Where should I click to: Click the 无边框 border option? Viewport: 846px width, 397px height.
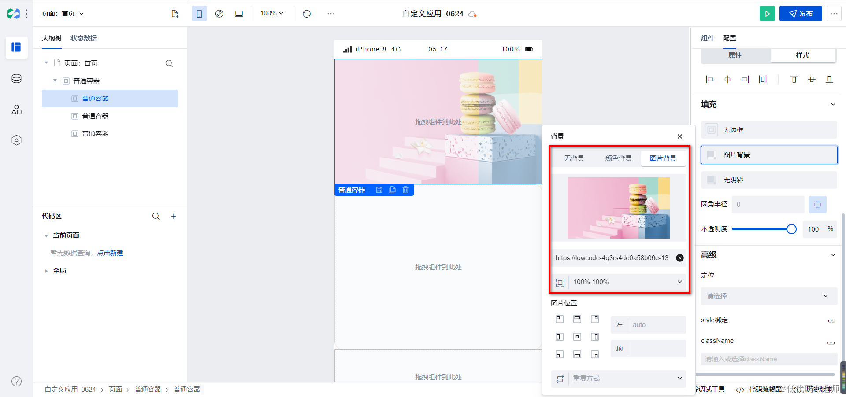pyautogui.click(x=769, y=130)
